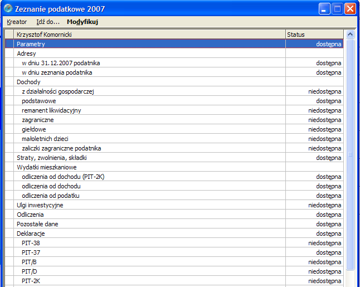The height and width of the screenshot is (287, 360).
Task: Select the Dochody row
Action: coord(174,82)
